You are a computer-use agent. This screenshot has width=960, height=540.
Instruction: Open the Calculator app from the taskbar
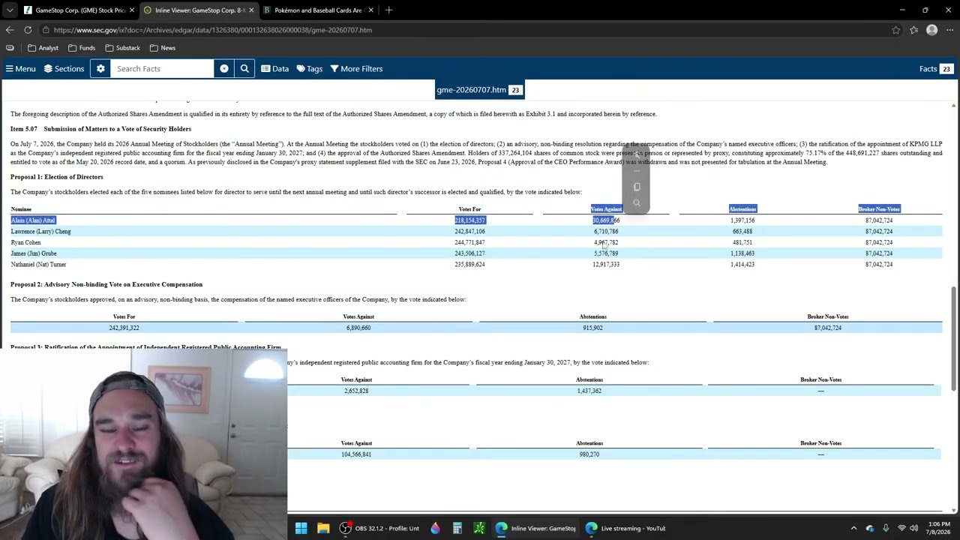click(457, 528)
